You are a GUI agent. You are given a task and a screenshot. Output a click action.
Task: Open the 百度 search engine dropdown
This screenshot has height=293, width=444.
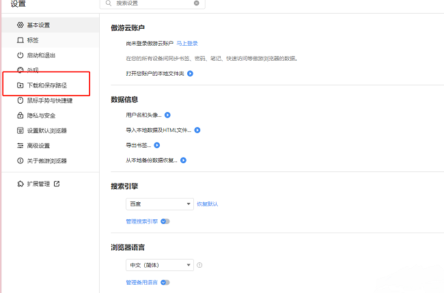[x=160, y=204]
